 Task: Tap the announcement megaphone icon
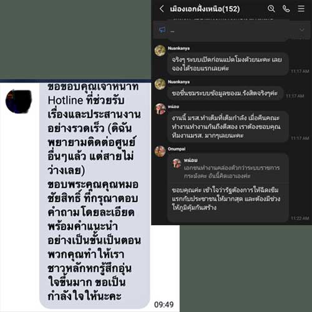[x=162, y=30]
